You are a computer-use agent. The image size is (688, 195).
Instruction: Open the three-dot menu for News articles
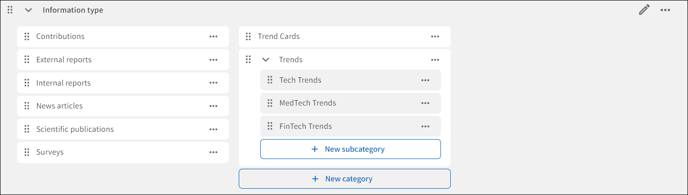tap(213, 106)
